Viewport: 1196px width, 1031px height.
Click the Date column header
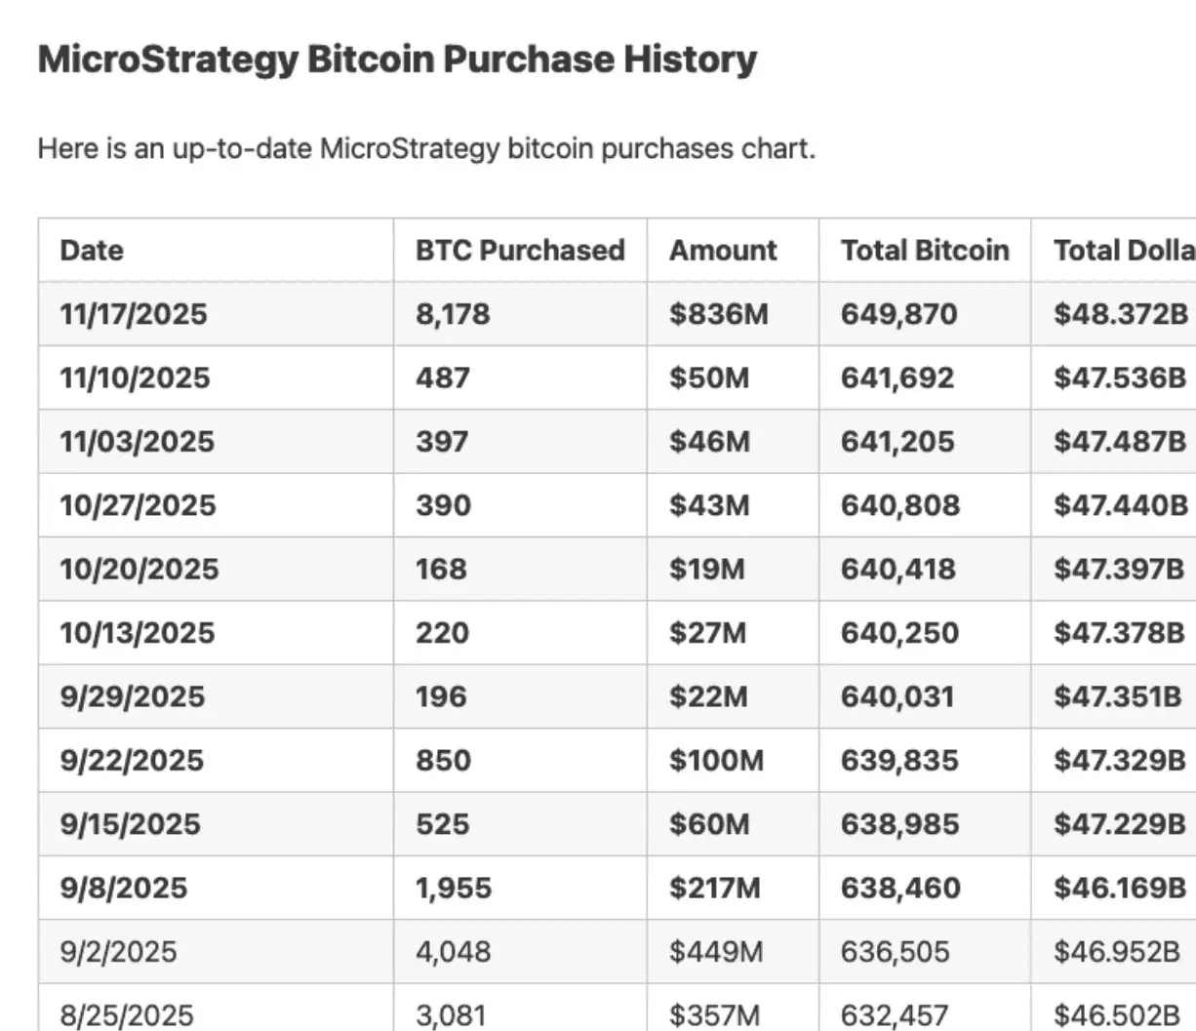point(92,251)
